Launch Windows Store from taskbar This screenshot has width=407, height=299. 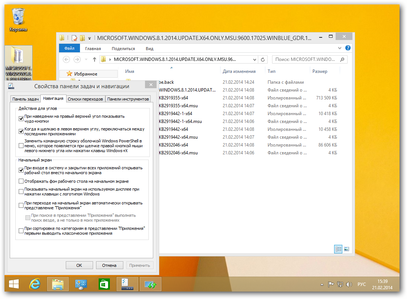104,284
